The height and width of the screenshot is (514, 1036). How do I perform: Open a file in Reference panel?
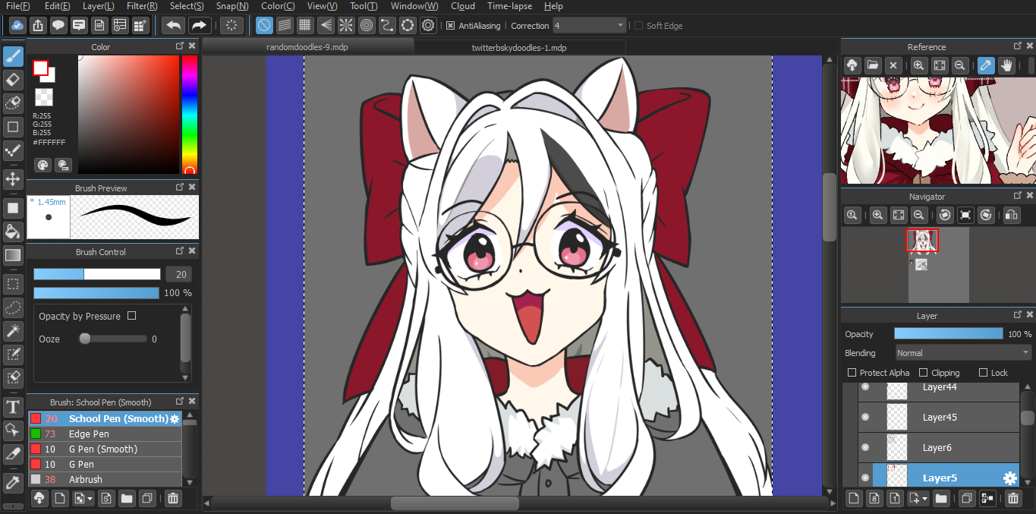point(873,65)
